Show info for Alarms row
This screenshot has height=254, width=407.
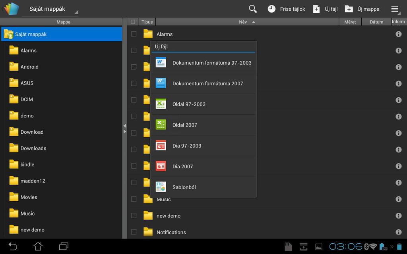(398, 34)
